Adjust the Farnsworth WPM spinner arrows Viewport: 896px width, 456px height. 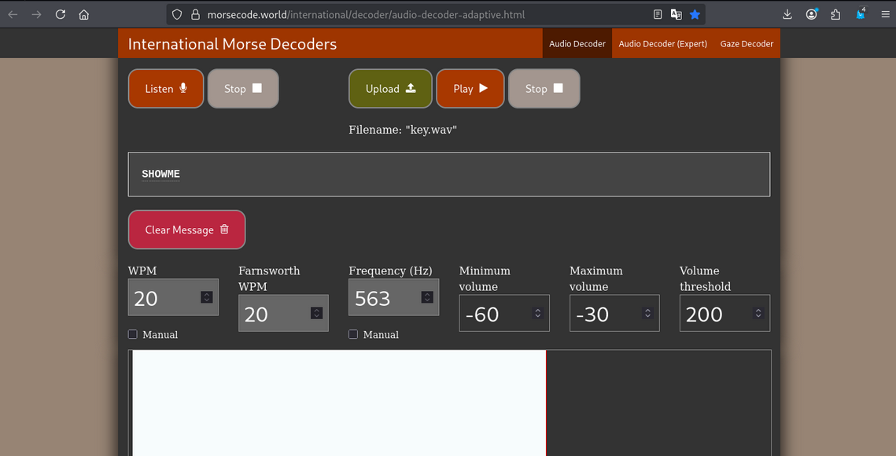[316, 313]
